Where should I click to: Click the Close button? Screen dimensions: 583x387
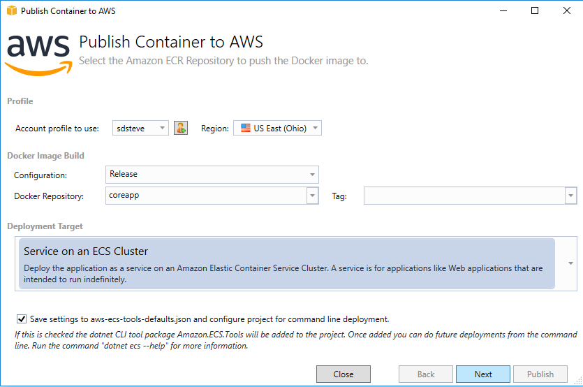click(x=344, y=374)
